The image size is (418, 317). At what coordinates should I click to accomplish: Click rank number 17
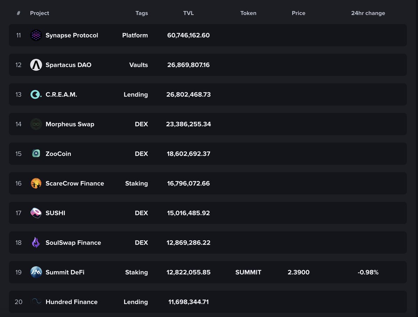click(x=18, y=213)
